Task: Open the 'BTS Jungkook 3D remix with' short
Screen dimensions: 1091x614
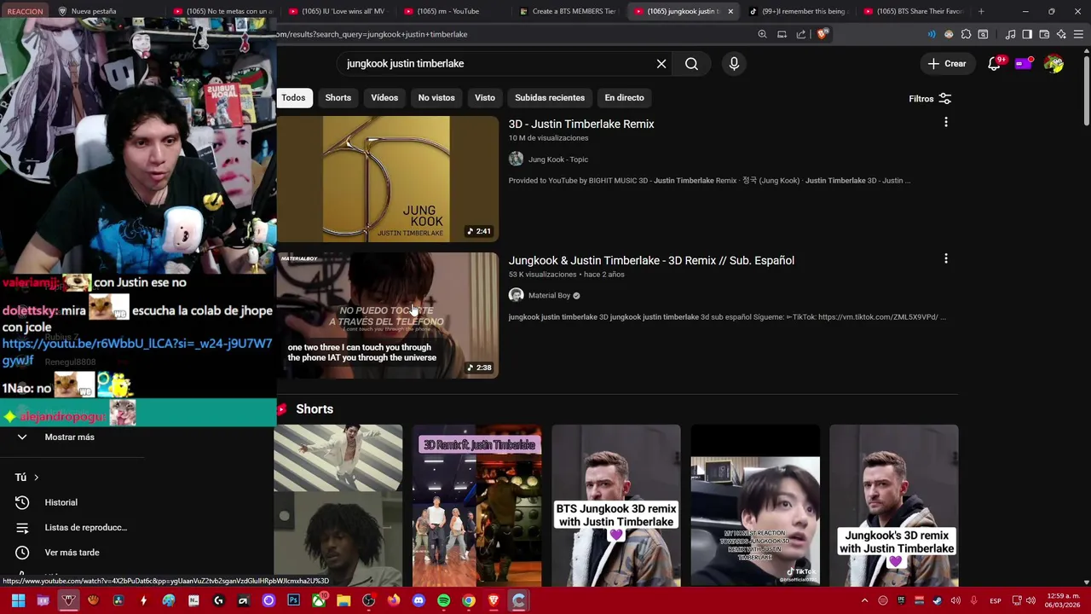Action: (x=615, y=507)
